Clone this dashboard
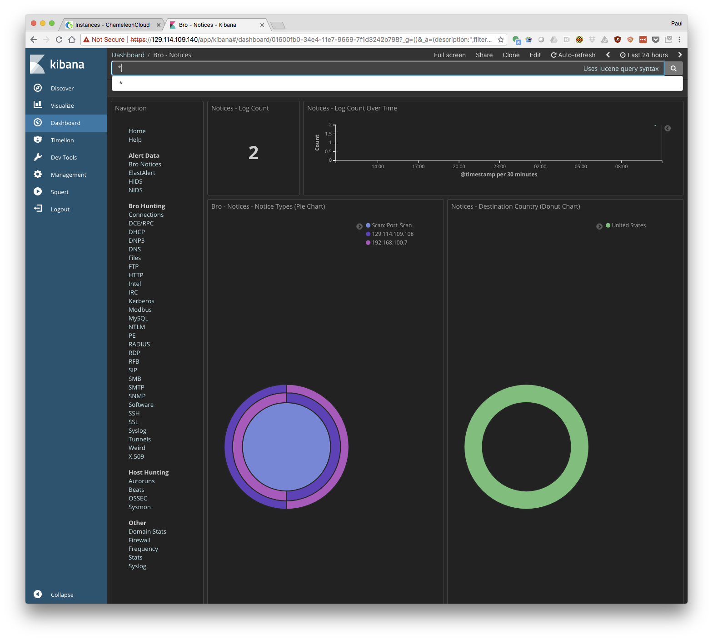The width and height of the screenshot is (713, 640). tap(511, 55)
